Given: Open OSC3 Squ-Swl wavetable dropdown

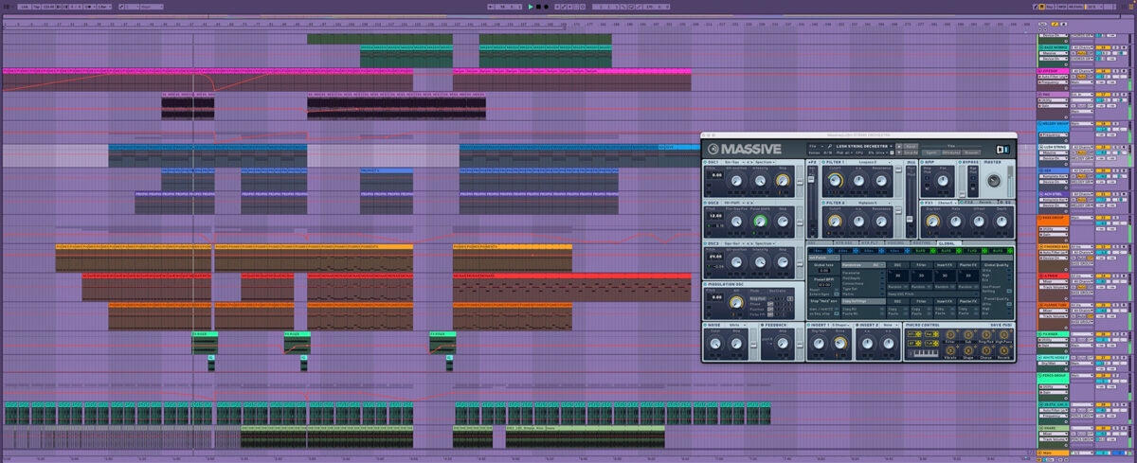Looking at the screenshot, I should (x=733, y=243).
